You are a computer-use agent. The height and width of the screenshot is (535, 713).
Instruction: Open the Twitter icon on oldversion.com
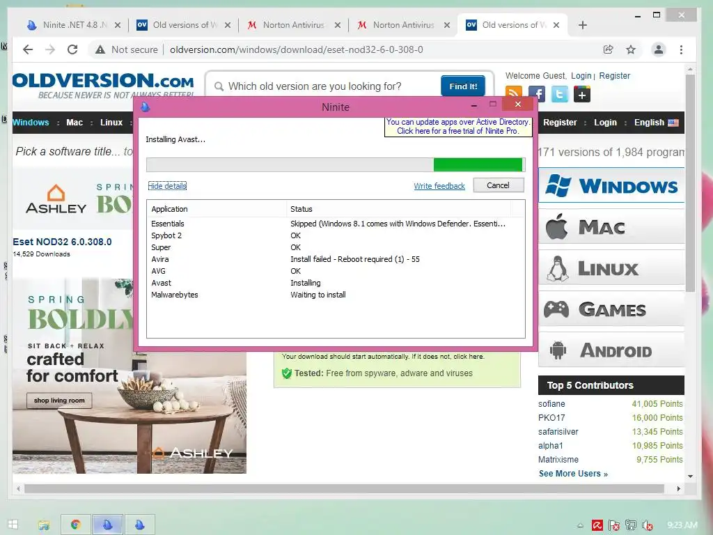point(560,94)
